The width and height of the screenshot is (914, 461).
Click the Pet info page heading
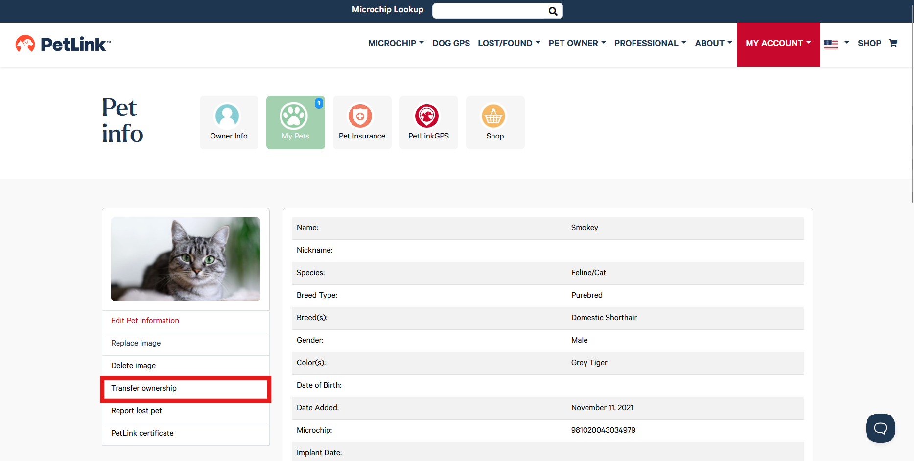[x=122, y=120]
